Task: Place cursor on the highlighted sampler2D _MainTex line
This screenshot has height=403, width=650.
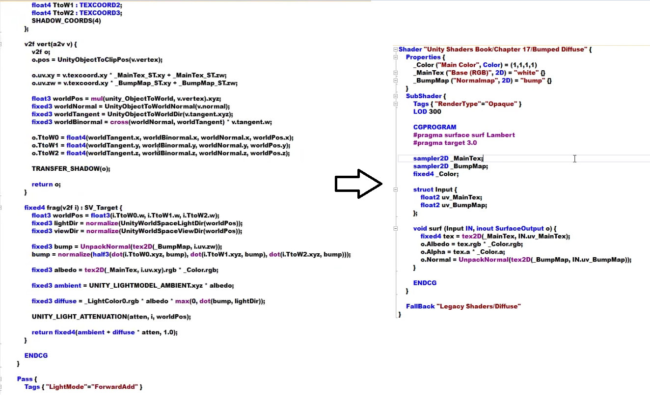Action: 524,159
